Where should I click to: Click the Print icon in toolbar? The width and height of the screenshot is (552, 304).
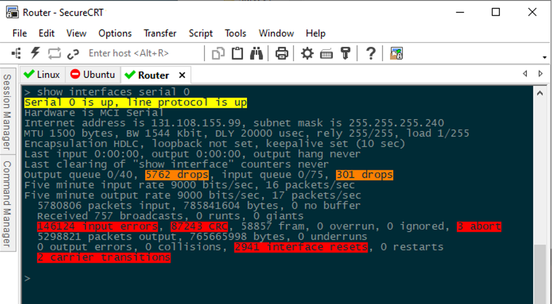[281, 53]
